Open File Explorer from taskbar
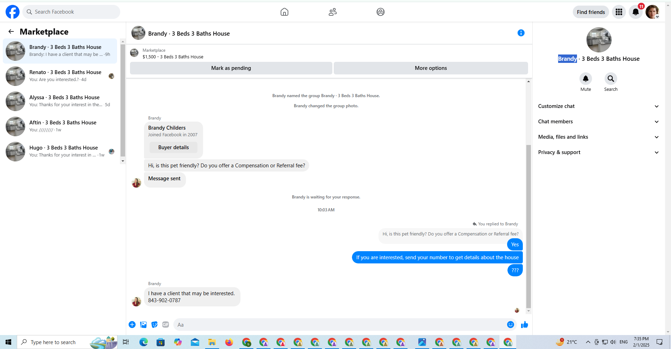Image resolution: width=671 pixels, height=349 pixels. pos(212,342)
